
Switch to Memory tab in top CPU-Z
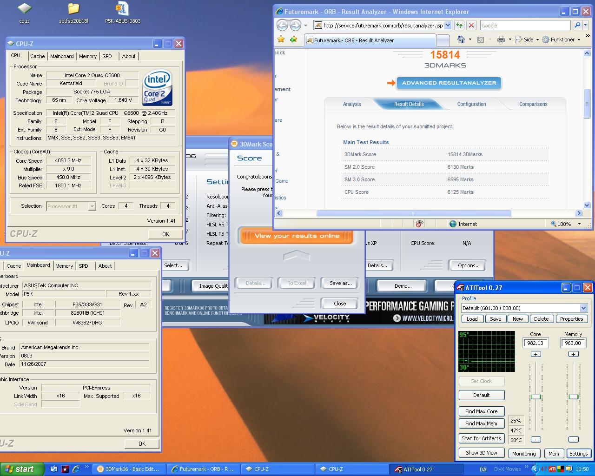click(x=88, y=56)
